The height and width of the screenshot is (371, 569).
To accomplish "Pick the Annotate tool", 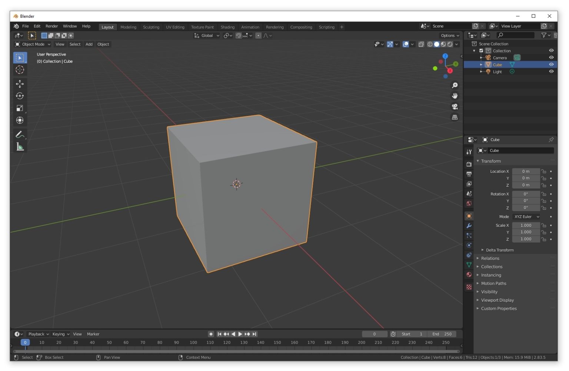I will (20, 134).
